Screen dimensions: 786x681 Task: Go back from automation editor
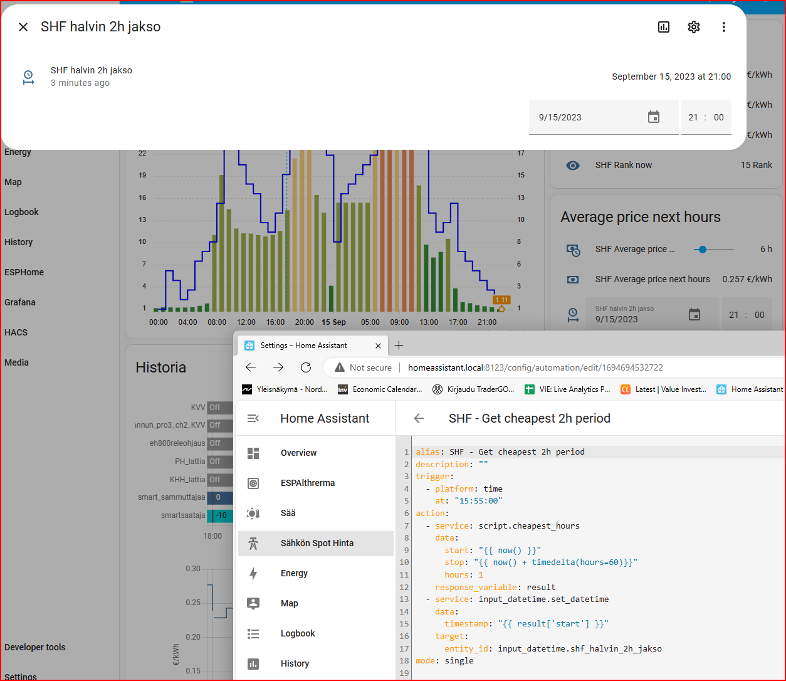coord(419,418)
